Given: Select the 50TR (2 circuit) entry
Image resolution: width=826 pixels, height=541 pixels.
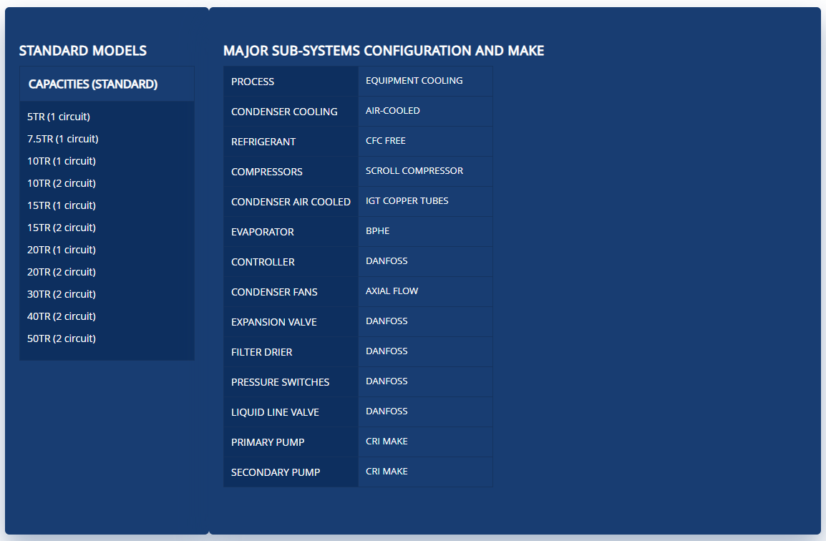Looking at the screenshot, I should point(61,338).
